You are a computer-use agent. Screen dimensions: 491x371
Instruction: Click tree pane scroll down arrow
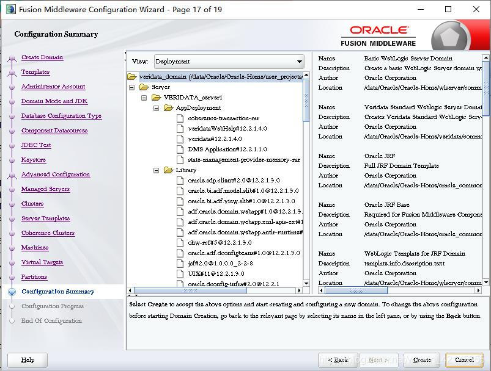[x=306, y=283]
